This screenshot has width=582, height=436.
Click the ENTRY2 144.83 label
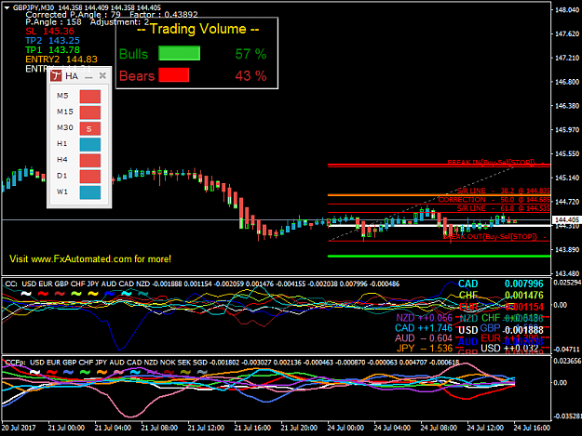click(x=61, y=59)
